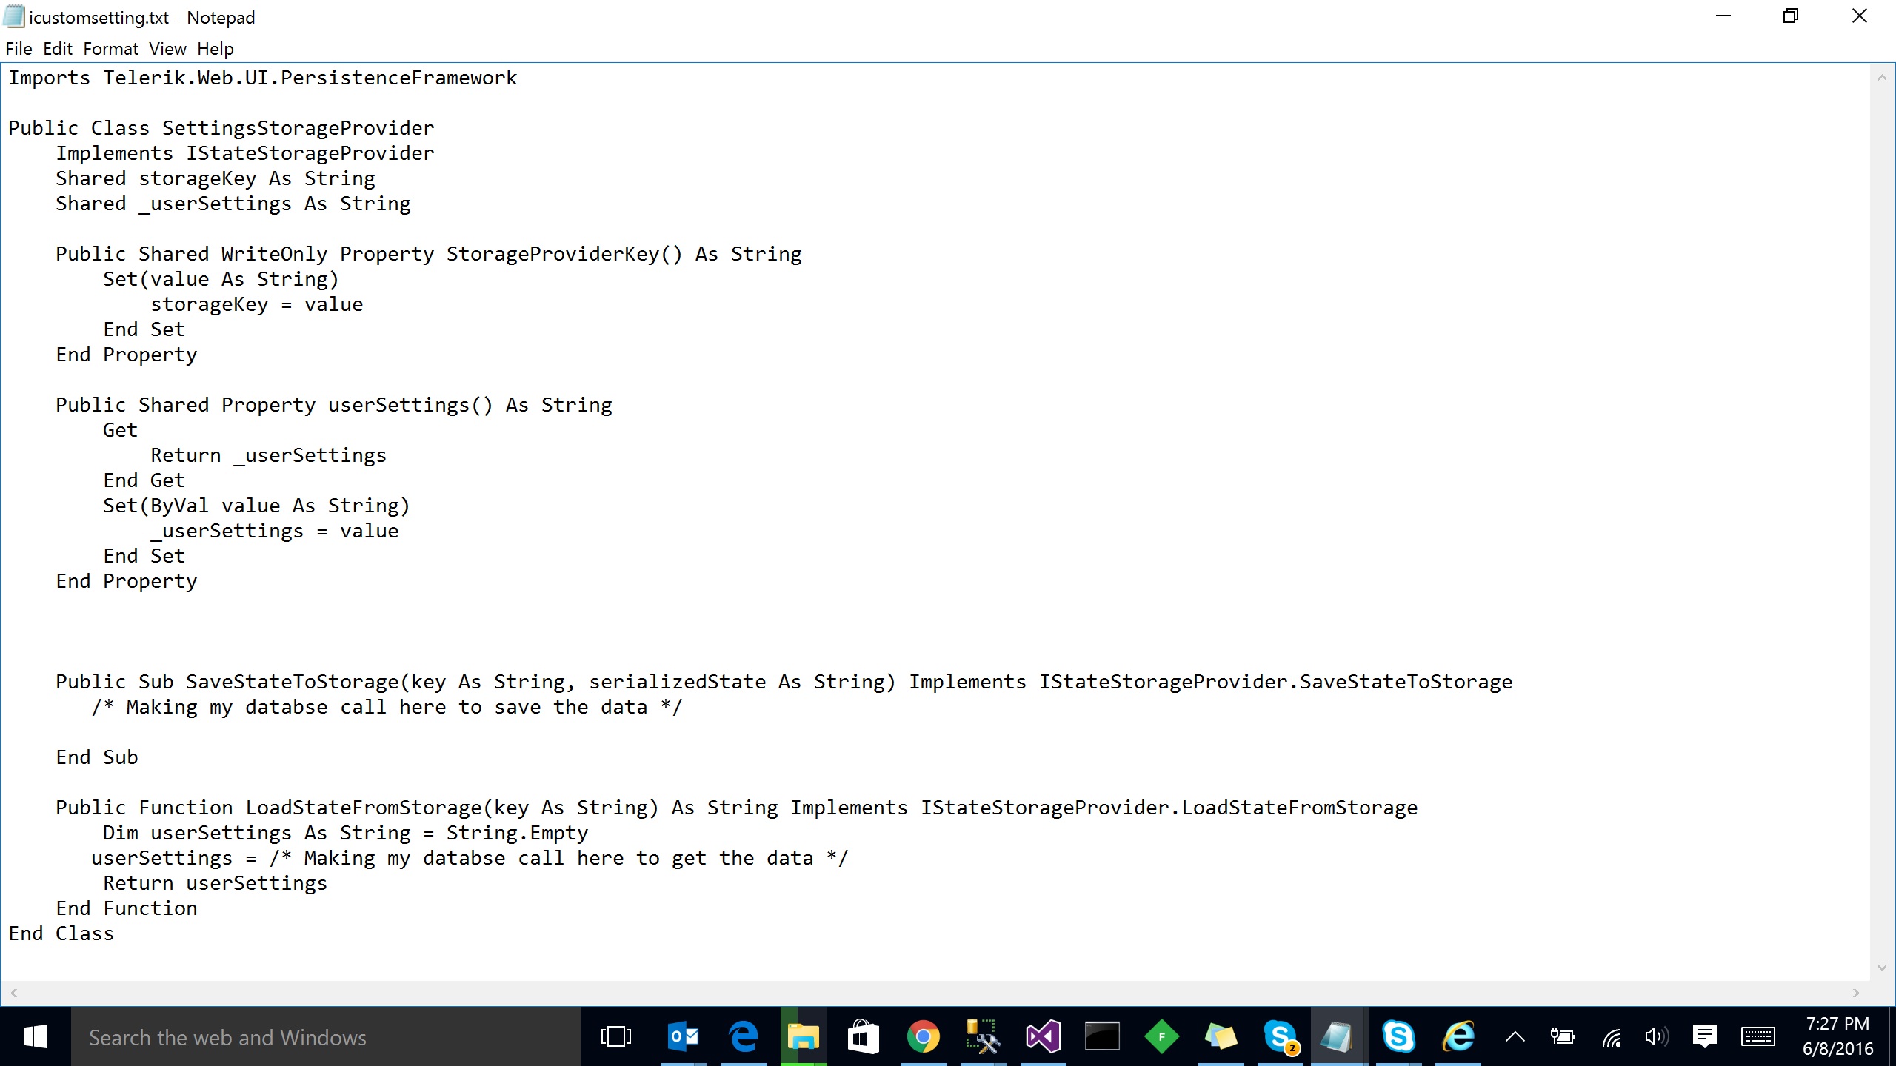Expand the hidden system tray icons
This screenshot has height=1066, width=1896.
pyautogui.click(x=1515, y=1036)
